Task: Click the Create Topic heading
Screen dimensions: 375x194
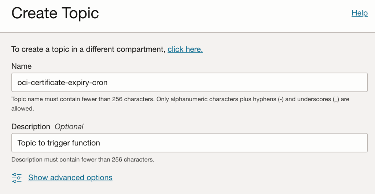Action: [x=55, y=14]
